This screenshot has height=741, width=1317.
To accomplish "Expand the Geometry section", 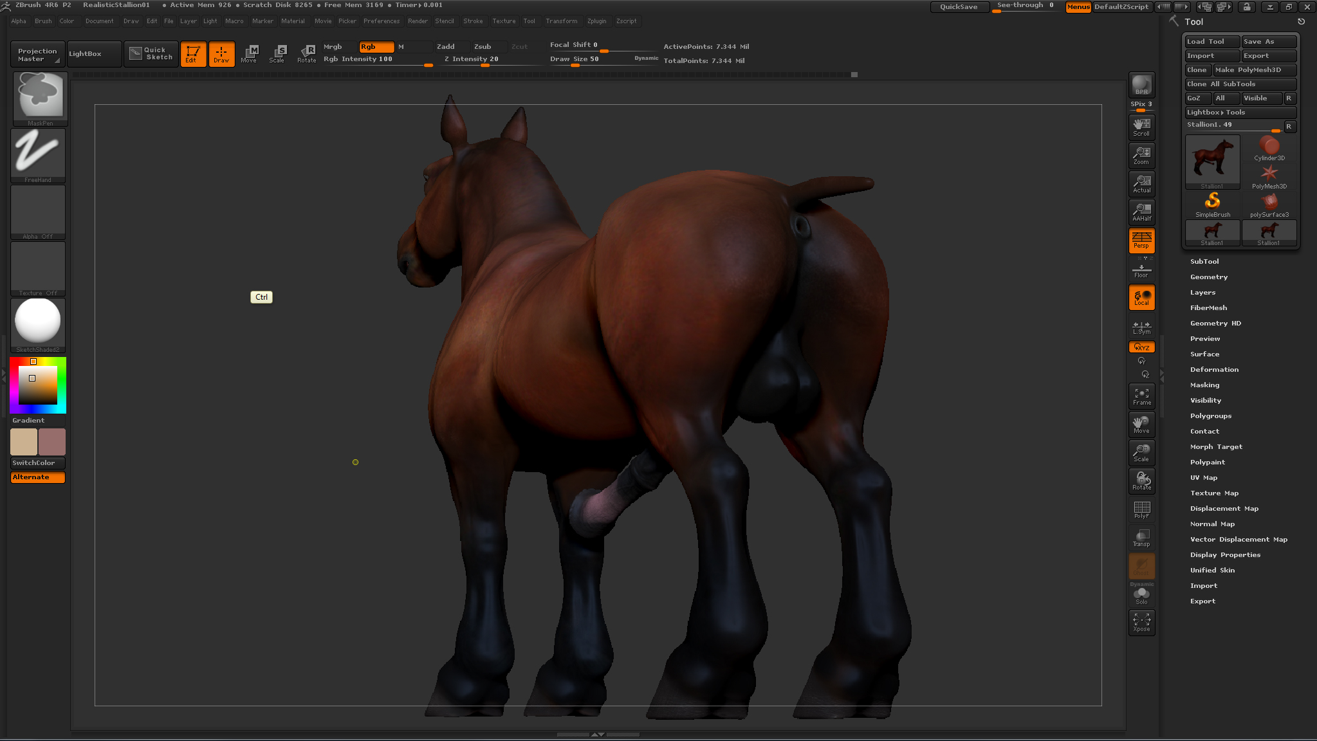I will coord(1208,277).
